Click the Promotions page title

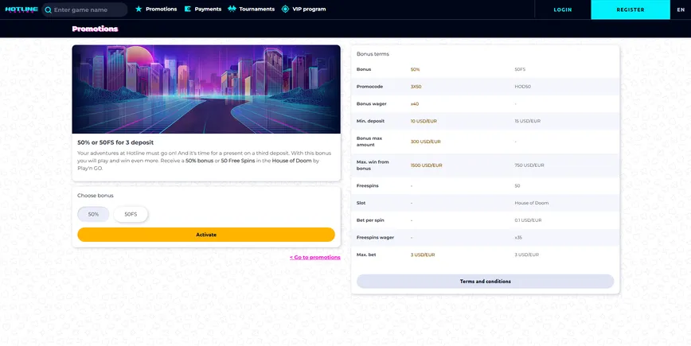96,29
